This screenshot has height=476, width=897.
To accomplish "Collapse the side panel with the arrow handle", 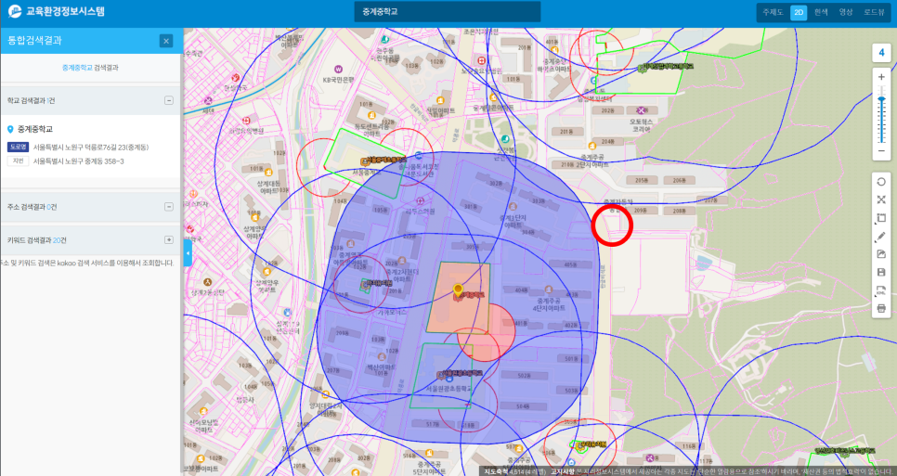I will tap(188, 252).
